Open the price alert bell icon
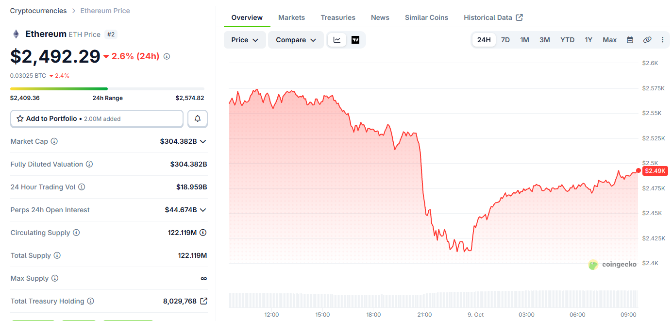 [x=198, y=118]
